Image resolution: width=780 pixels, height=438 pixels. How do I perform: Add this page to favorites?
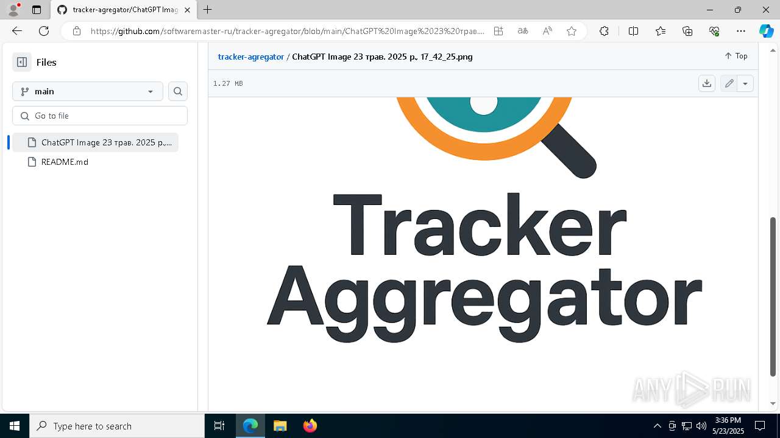click(572, 31)
